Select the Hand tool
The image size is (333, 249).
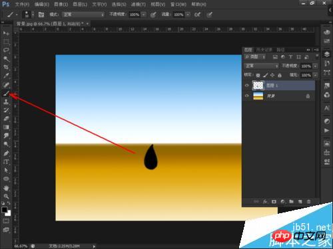tap(6, 188)
